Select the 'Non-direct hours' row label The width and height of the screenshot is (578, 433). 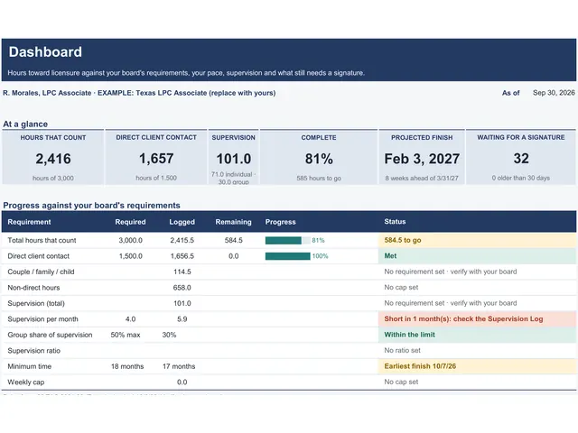pyautogui.click(x=33, y=288)
